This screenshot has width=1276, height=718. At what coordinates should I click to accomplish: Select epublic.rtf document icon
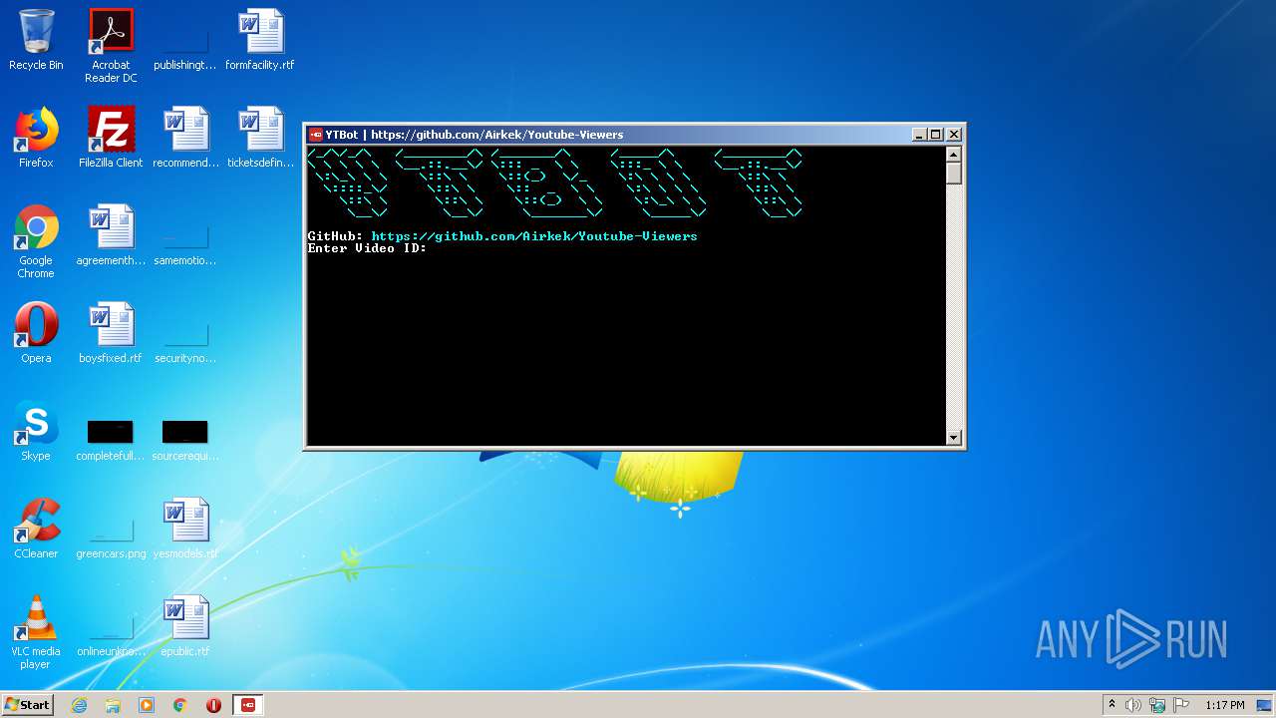pos(185,626)
